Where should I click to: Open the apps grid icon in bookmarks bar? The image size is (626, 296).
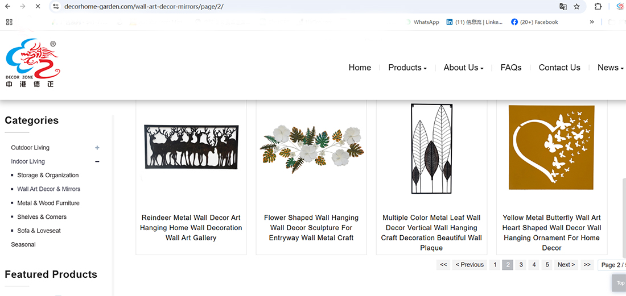click(9, 22)
